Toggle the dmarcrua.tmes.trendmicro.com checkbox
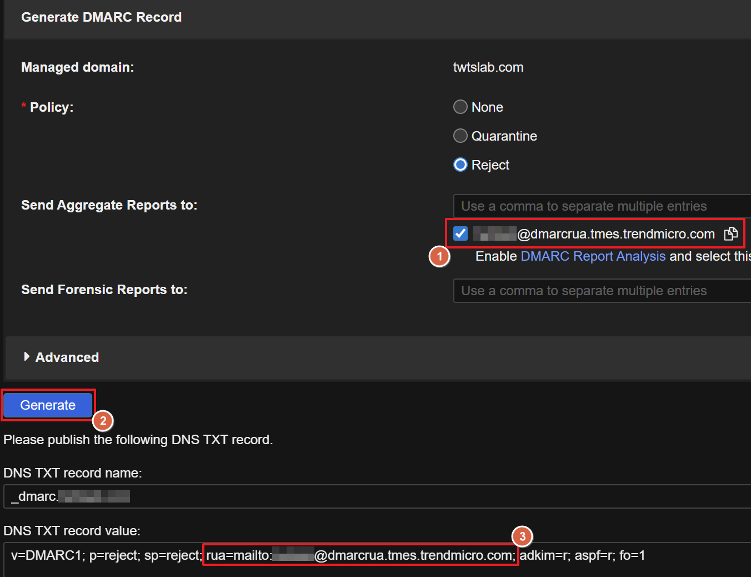Image resolution: width=751 pixels, height=577 pixels. [460, 233]
